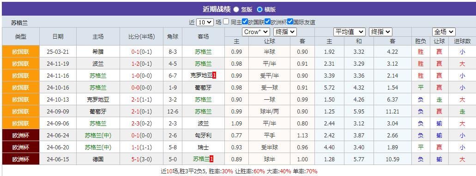Click the red card badge next to 苏格兰 in Germany match
Viewport: 476px width, 176px height.
pyautogui.click(x=211, y=159)
